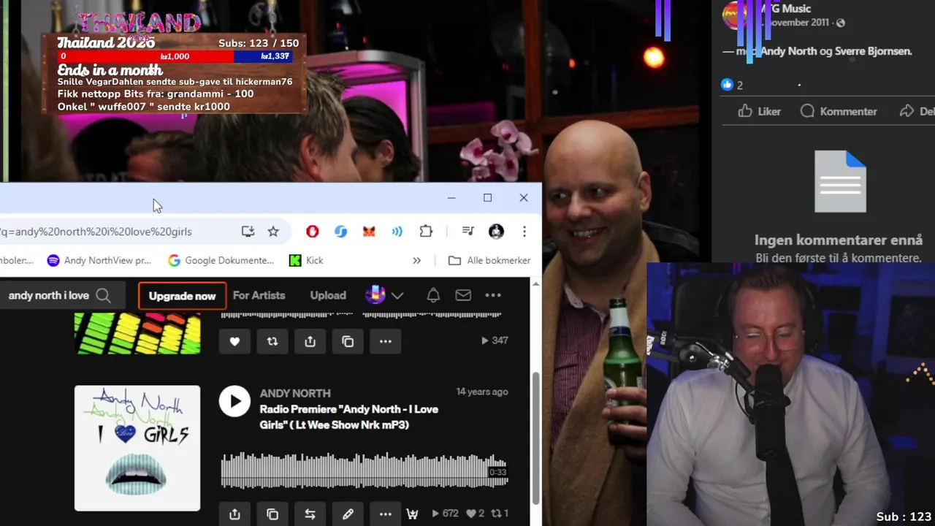Open more options for the 347-plays track

pos(386,341)
